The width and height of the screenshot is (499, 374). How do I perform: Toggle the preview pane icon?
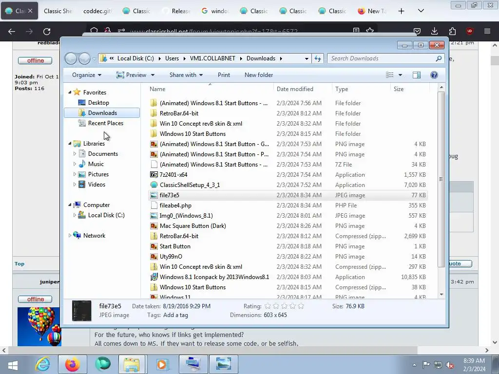point(416,75)
